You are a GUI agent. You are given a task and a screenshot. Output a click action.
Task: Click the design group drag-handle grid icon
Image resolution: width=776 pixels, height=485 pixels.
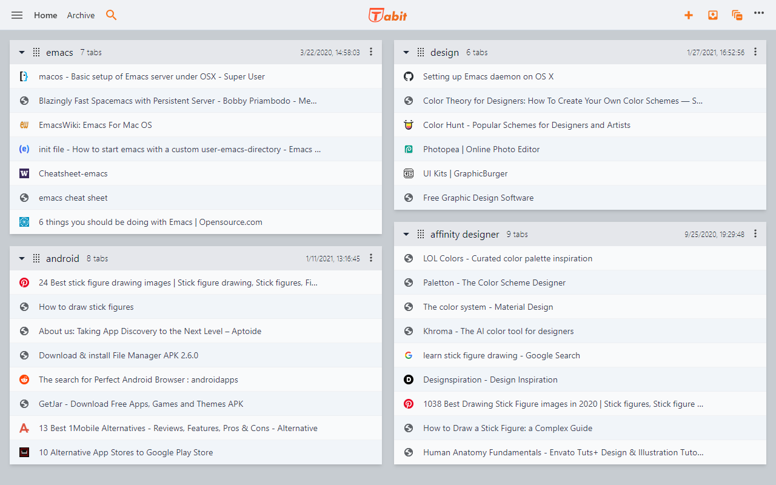[x=421, y=52]
